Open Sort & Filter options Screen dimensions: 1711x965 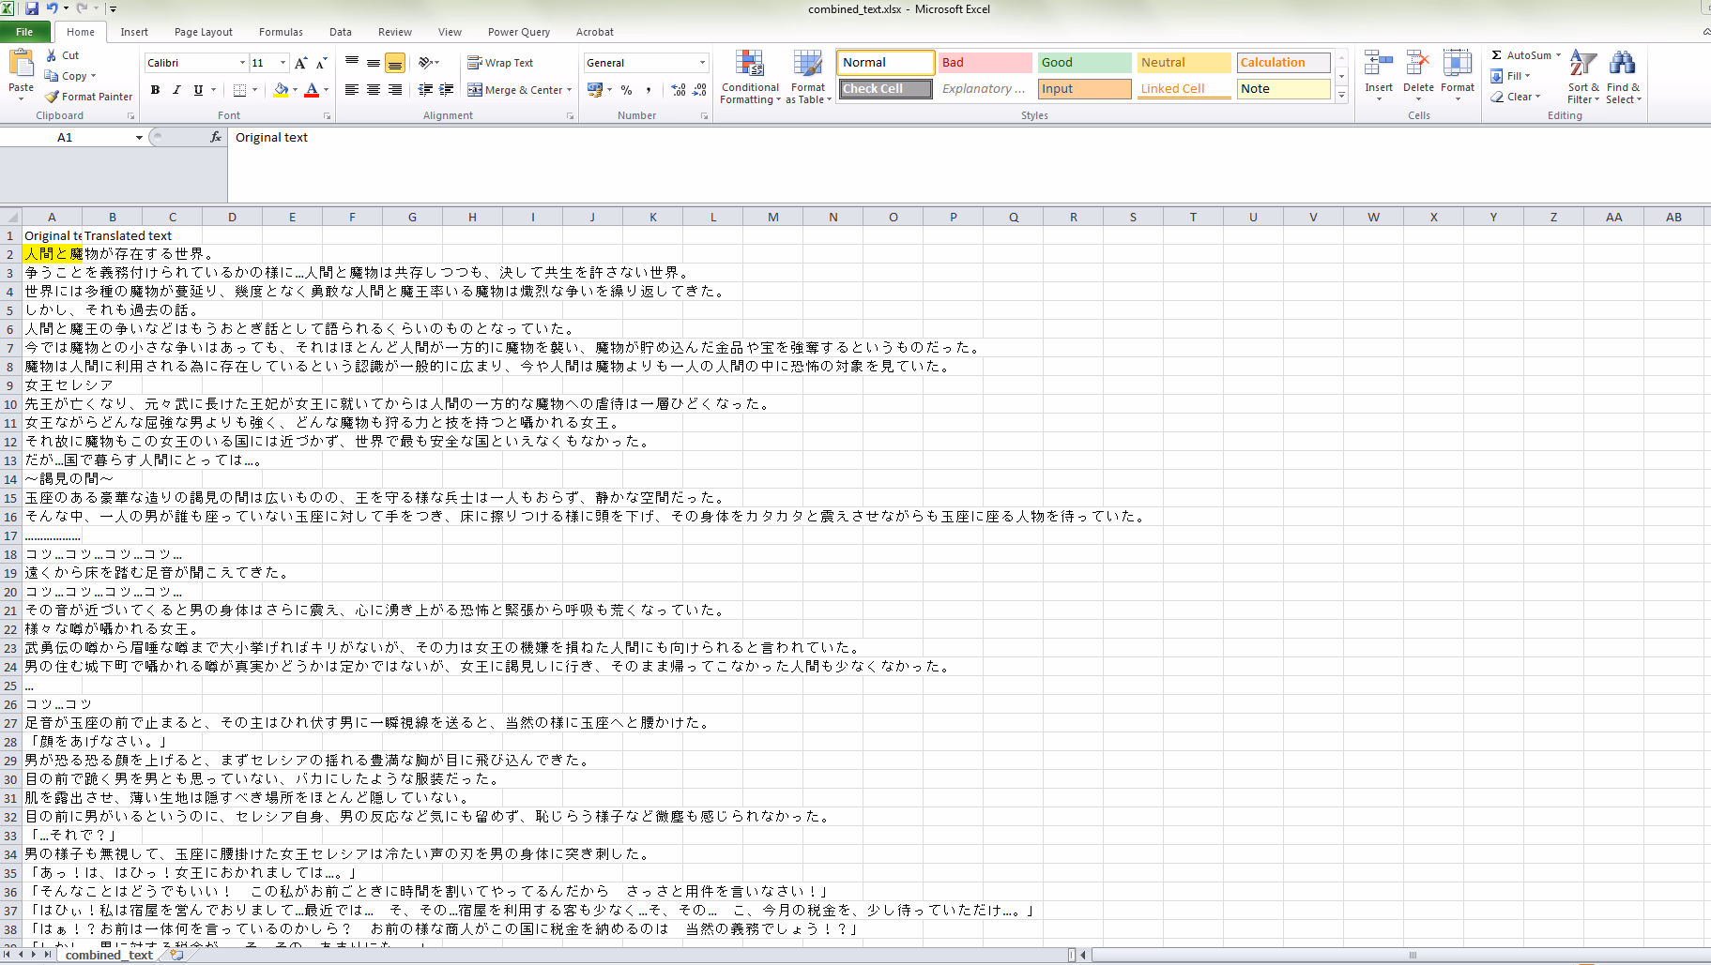click(x=1582, y=77)
